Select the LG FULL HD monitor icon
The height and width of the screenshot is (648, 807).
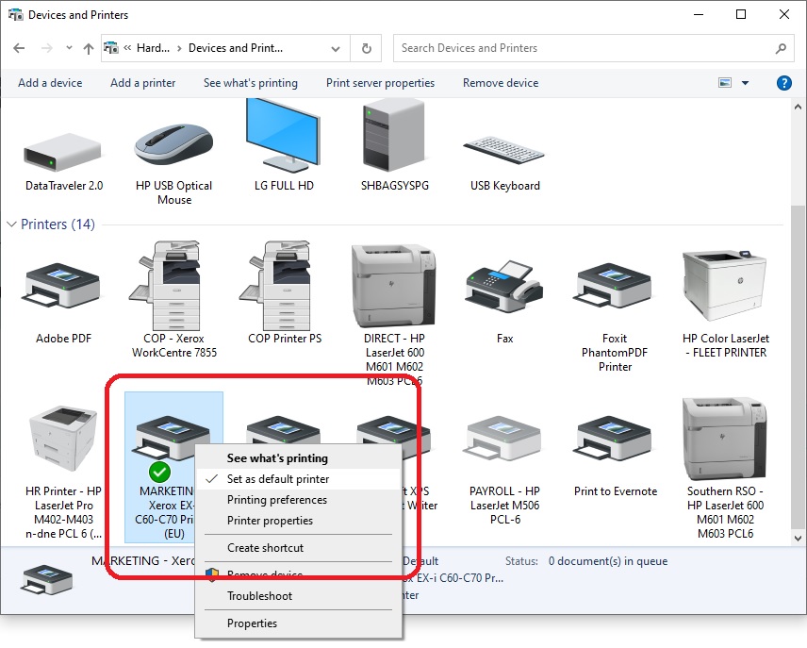[284, 136]
